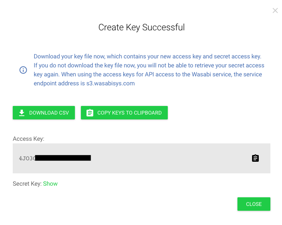Click the download arrow icon on Download CSV
282x225 pixels.
[22, 113]
